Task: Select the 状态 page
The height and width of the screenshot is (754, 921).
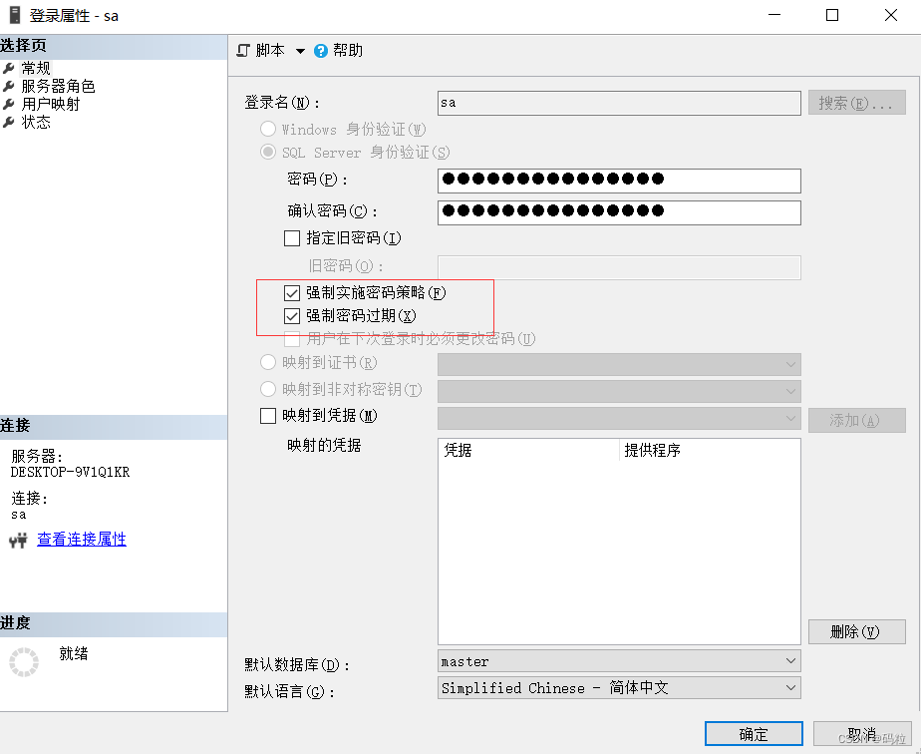Action: pos(36,123)
